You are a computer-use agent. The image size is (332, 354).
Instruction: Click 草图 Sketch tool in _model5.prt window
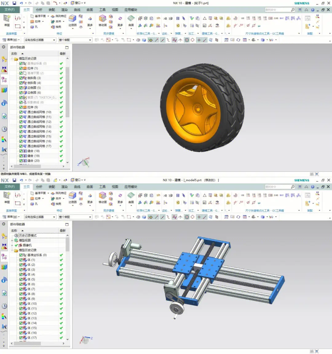(7, 198)
